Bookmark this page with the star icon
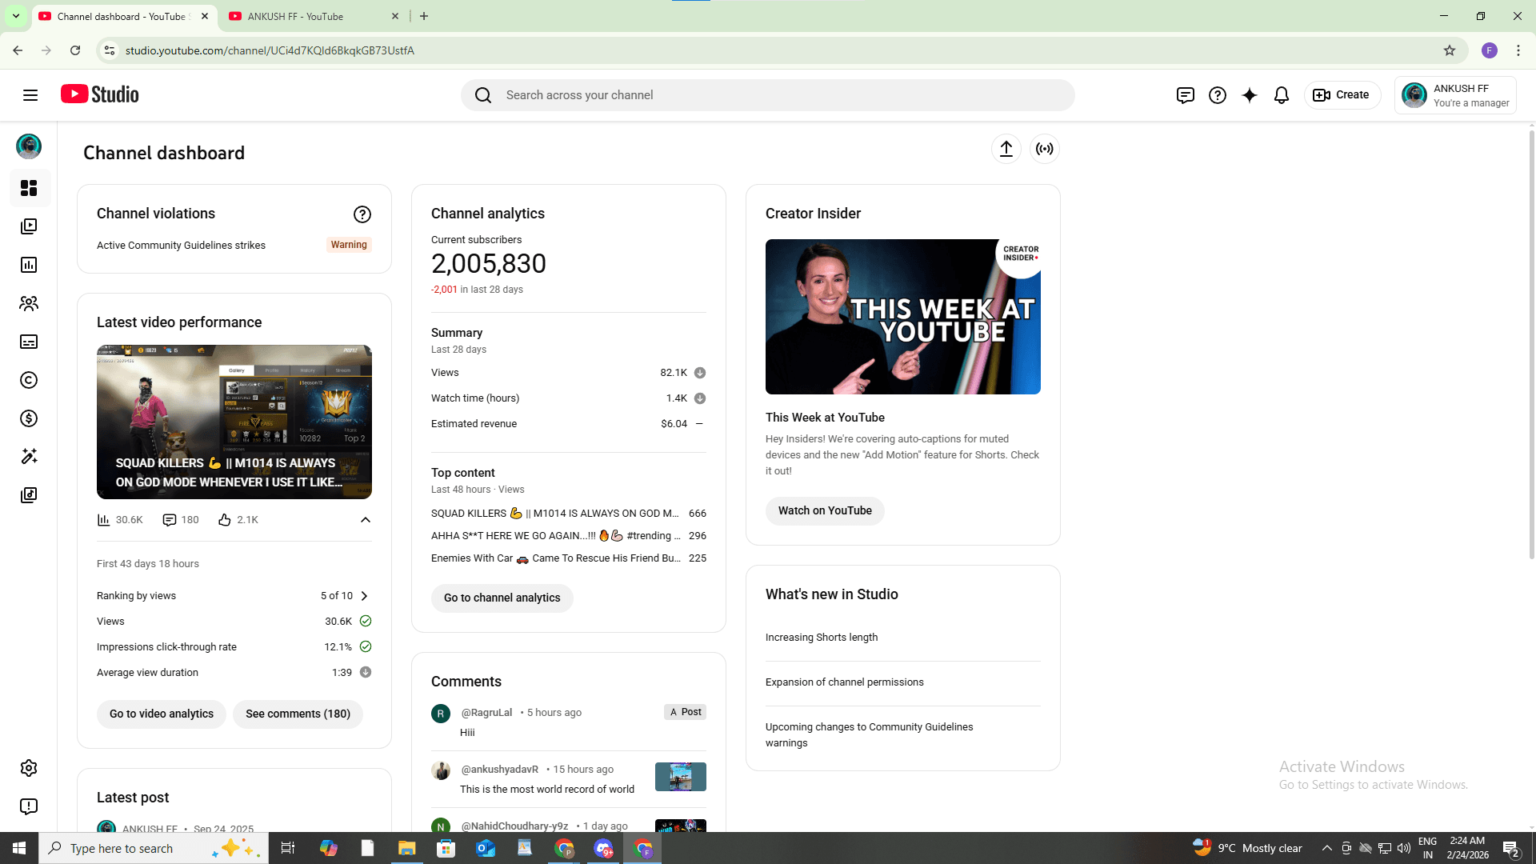1536x864 pixels. (1450, 50)
